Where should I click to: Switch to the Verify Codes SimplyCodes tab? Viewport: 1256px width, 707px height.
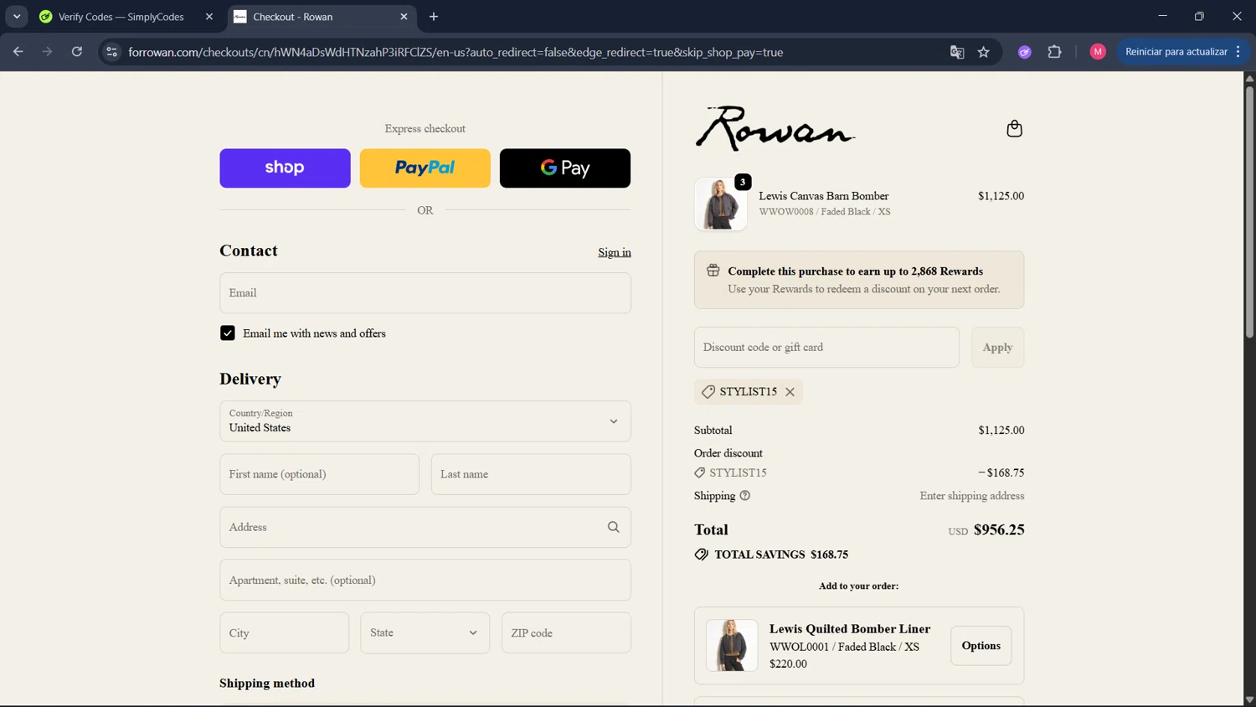[122, 17]
